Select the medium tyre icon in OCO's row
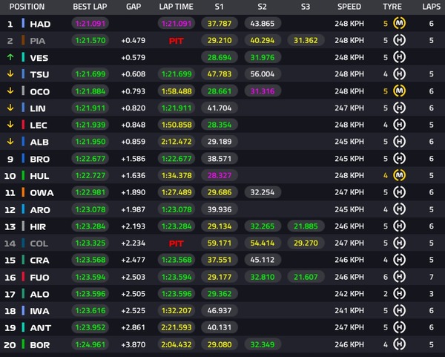The height and width of the screenshot is (357, 445). [402, 91]
